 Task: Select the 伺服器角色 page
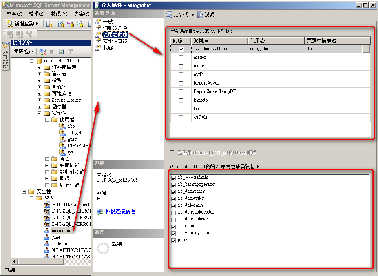(115, 28)
